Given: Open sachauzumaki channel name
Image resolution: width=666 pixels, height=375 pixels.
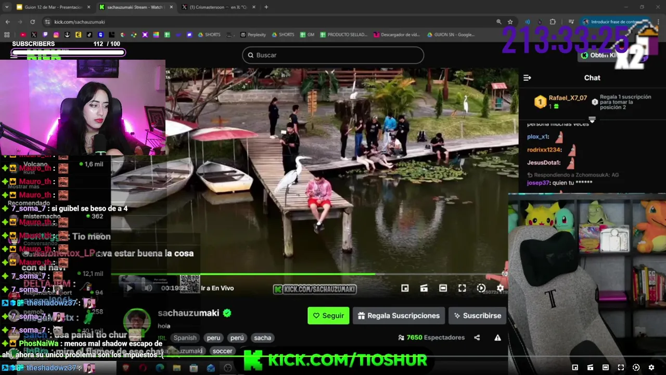Looking at the screenshot, I should pyautogui.click(x=188, y=313).
